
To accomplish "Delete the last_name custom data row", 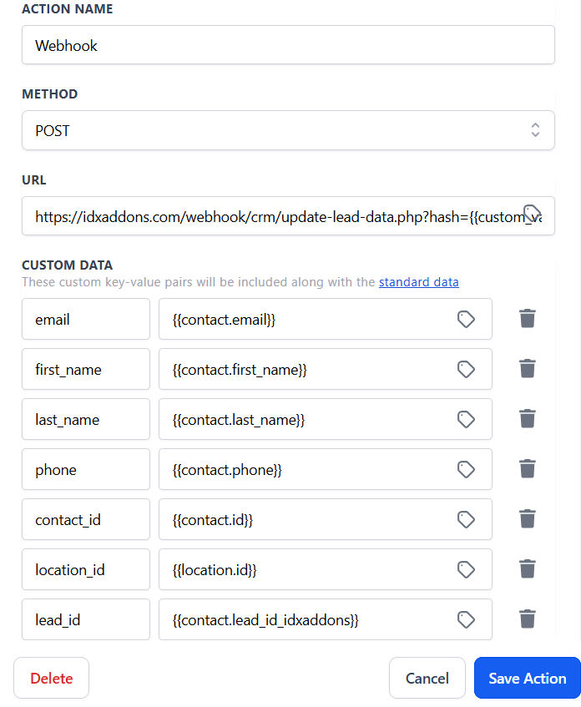I will (527, 419).
